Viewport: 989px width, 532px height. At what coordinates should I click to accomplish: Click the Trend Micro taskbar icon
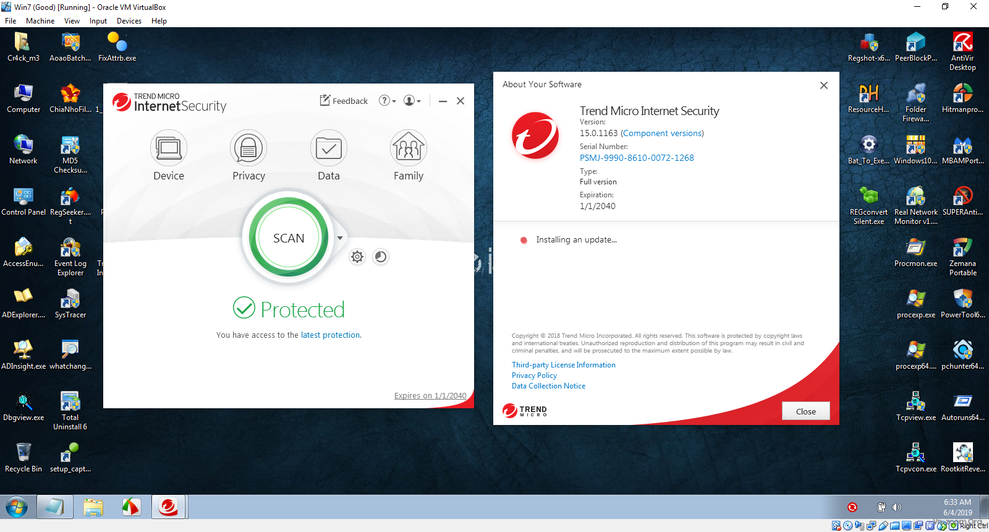point(168,507)
